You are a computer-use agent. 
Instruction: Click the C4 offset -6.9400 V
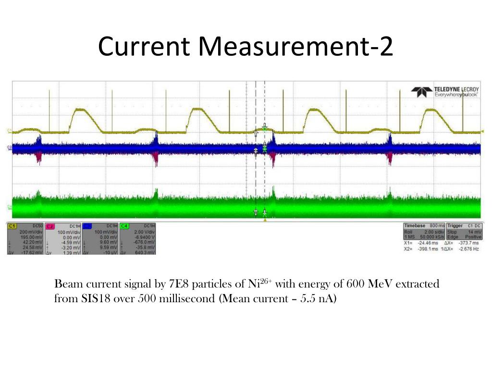click(x=145, y=237)
